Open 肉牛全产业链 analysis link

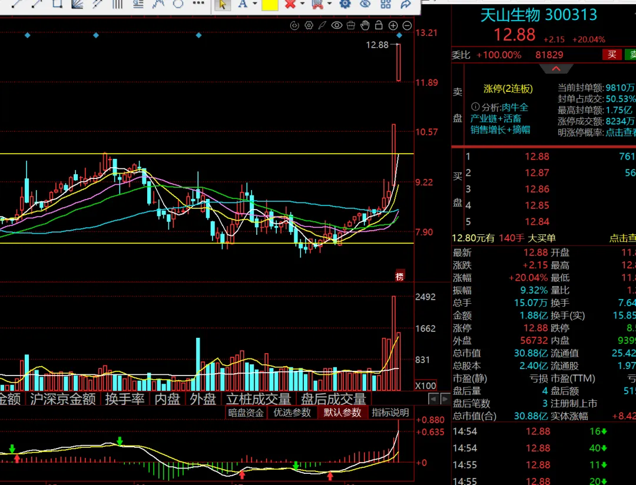pos(500,118)
